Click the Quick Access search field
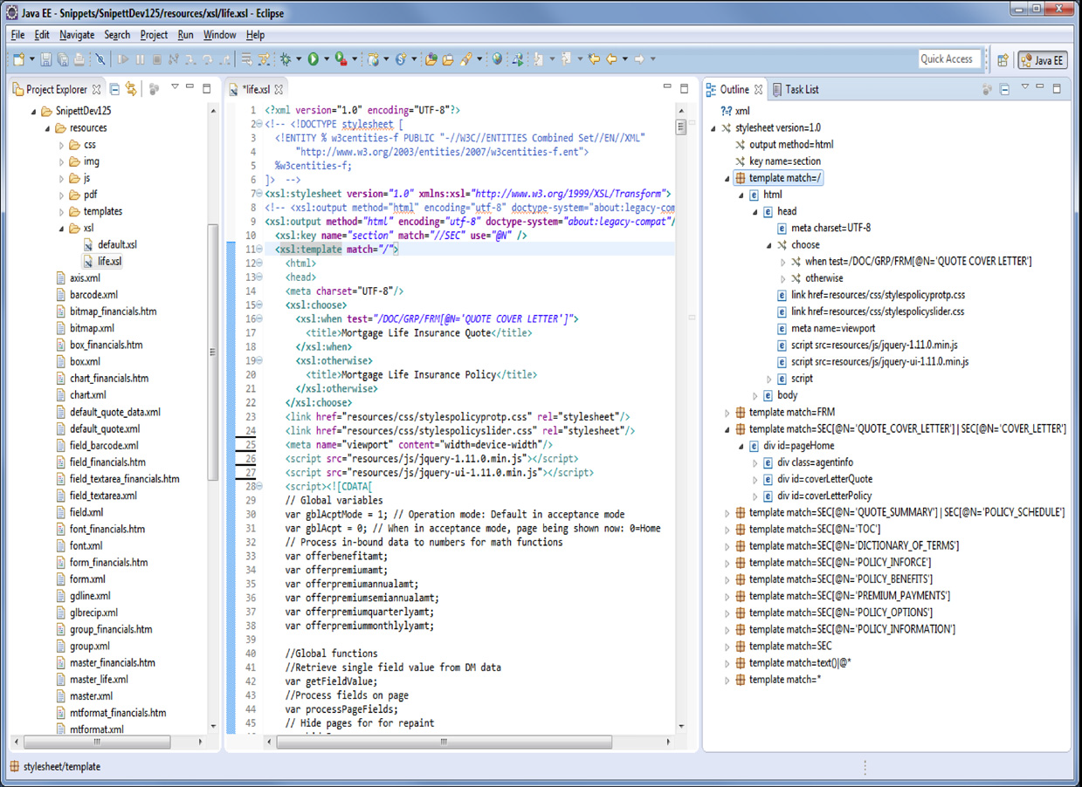 click(x=948, y=59)
